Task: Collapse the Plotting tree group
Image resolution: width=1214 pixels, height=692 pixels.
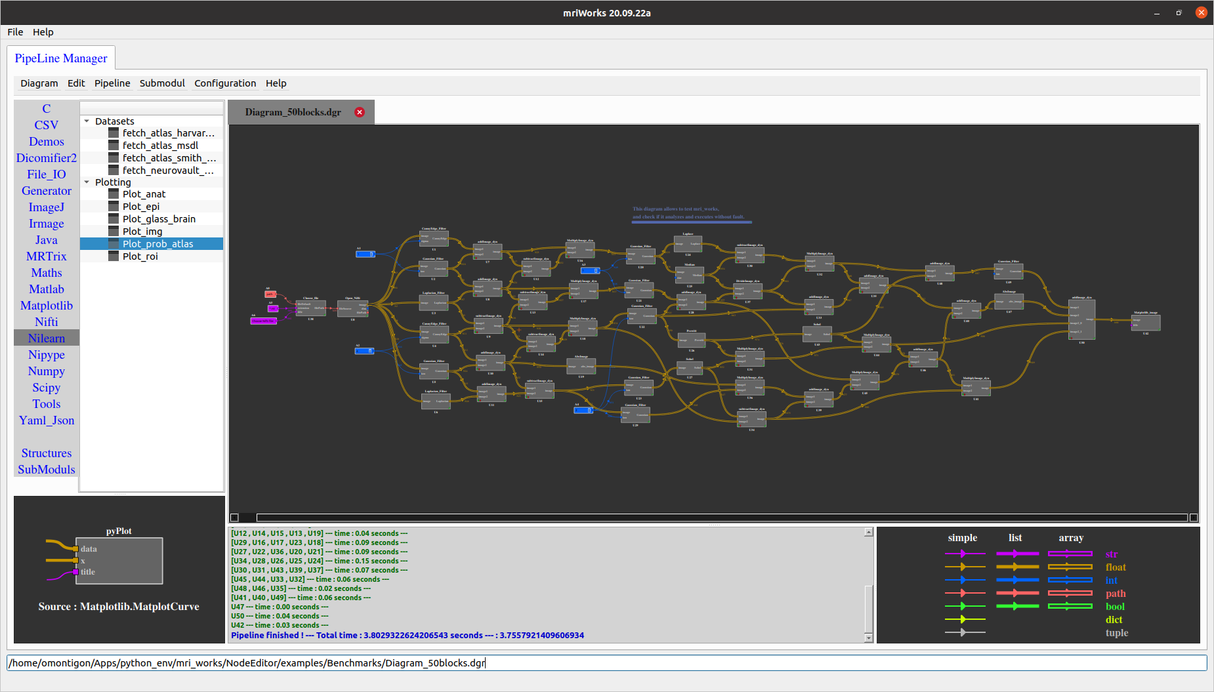Action: pos(87,182)
